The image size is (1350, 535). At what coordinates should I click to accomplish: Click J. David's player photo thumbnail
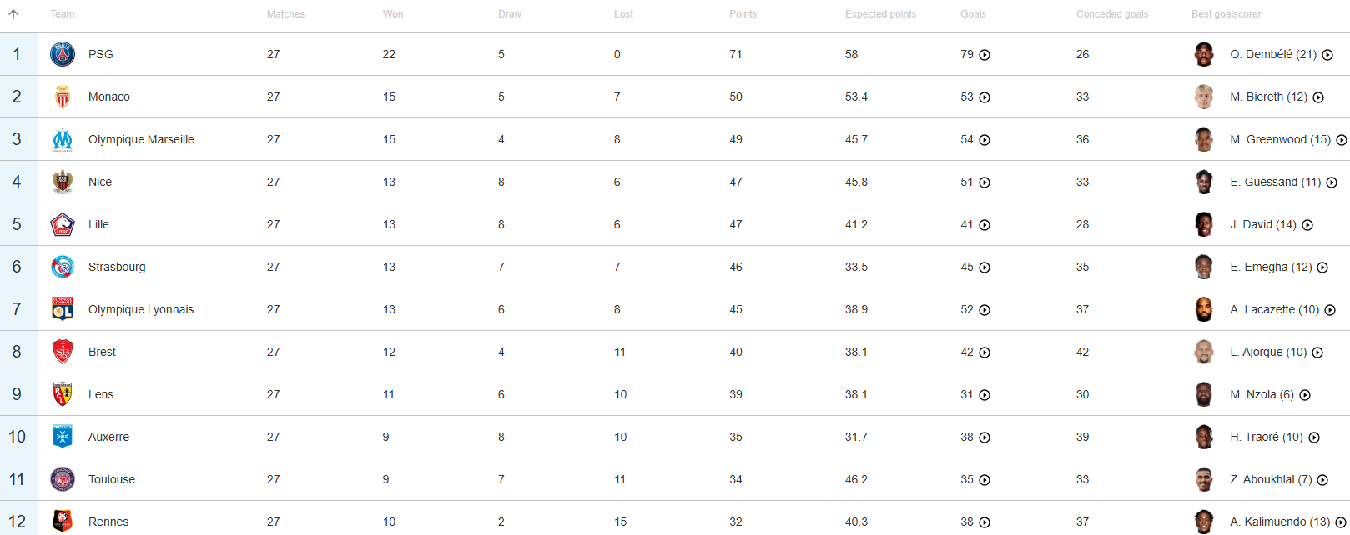pos(1203,224)
